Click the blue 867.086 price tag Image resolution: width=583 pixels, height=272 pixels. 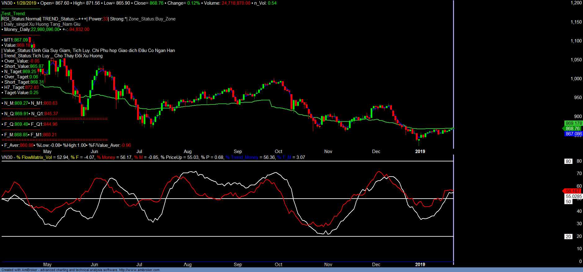pos(573,134)
